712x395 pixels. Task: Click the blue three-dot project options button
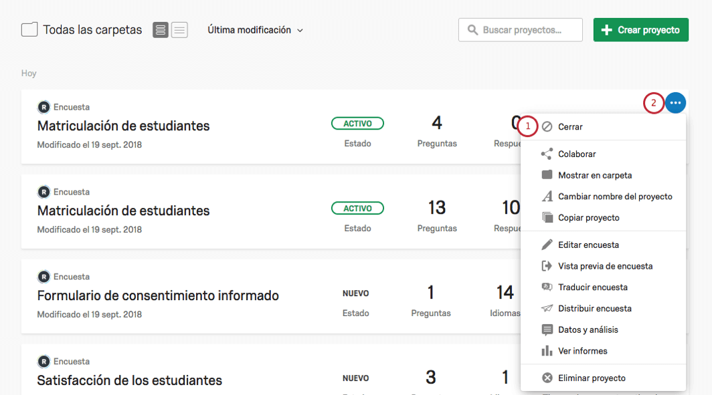(x=675, y=103)
